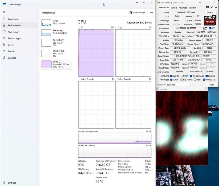The height and width of the screenshot is (186, 219).
Task: Open App history via its clock icon
Action: (x=4, y=32)
